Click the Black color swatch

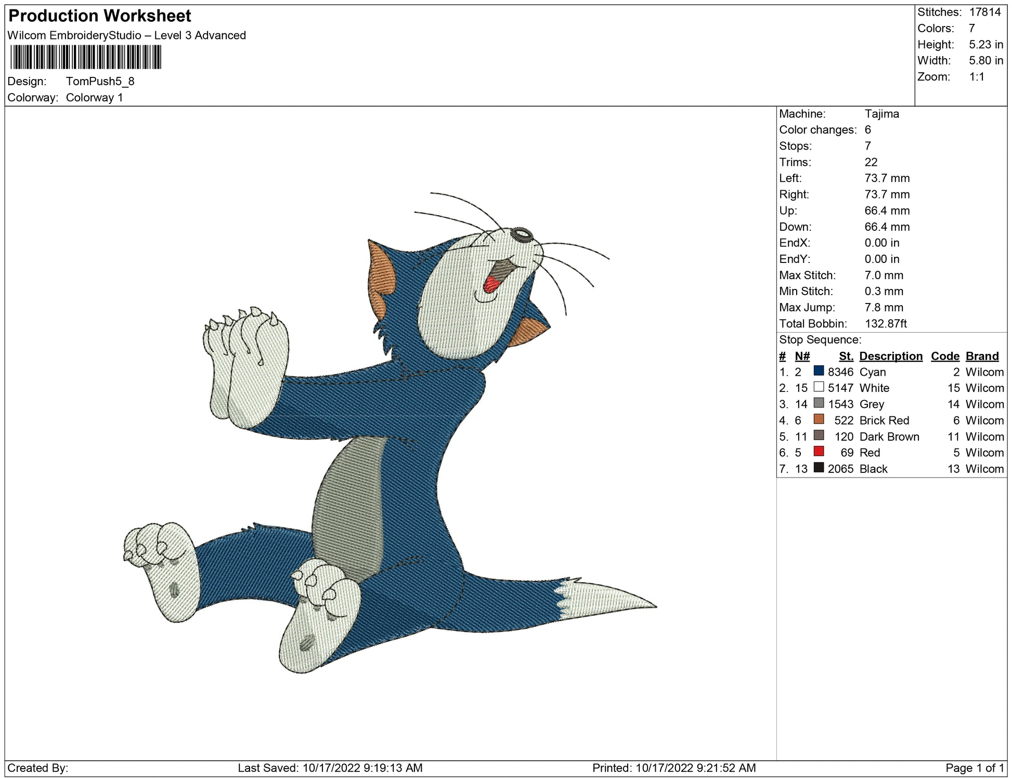click(x=819, y=468)
